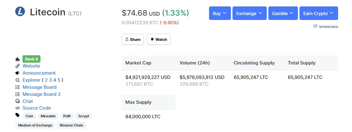Click the green Rank 6 badge

click(31, 59)
